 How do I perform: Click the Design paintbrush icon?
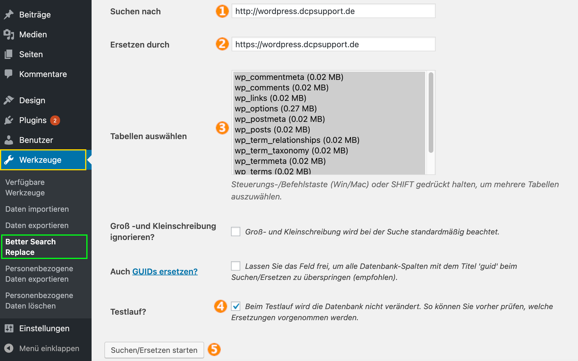pyautogui.click(x=9, y=100)
